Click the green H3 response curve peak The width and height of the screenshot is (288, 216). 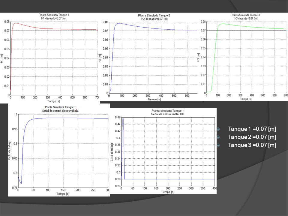[223, 24]
